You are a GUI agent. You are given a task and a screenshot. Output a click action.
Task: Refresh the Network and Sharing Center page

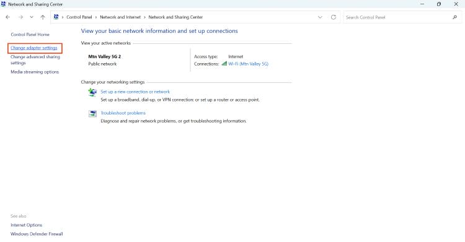[x=334, y=17]
